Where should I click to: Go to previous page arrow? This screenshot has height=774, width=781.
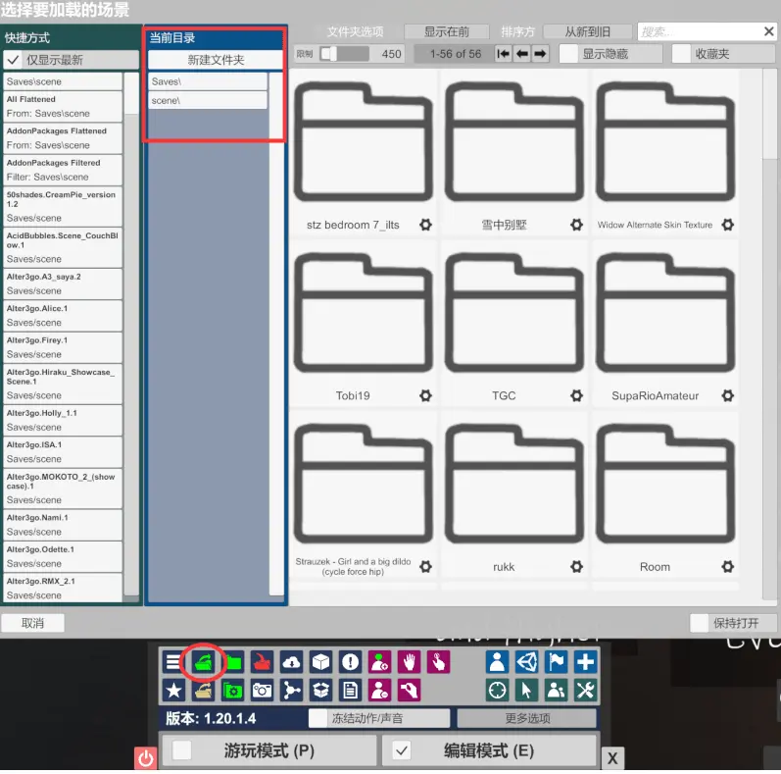(x=521, y=54)
